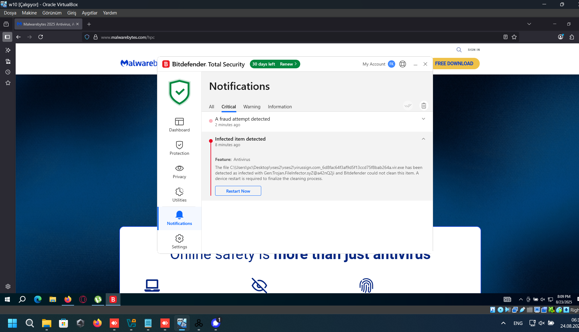
Task: Go back in the browser
Action: tap(18, 37)
